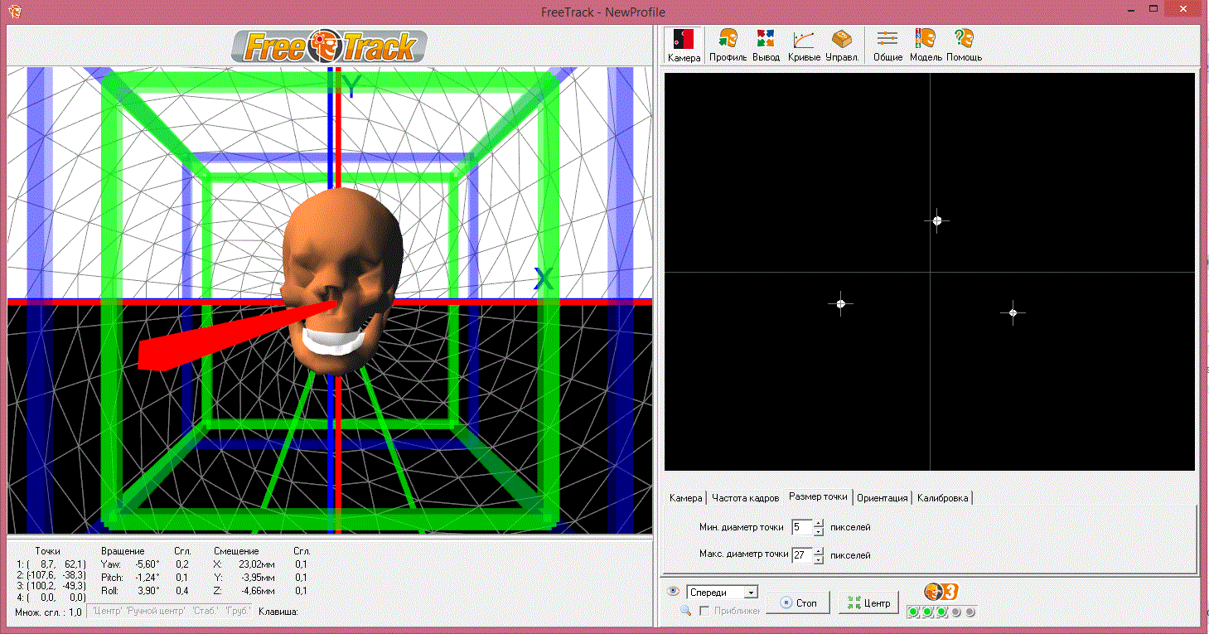Screen dimensions: 1209x634
Task: Click the FreeTrack title bar application icon
Action: [x=16, y=12]
